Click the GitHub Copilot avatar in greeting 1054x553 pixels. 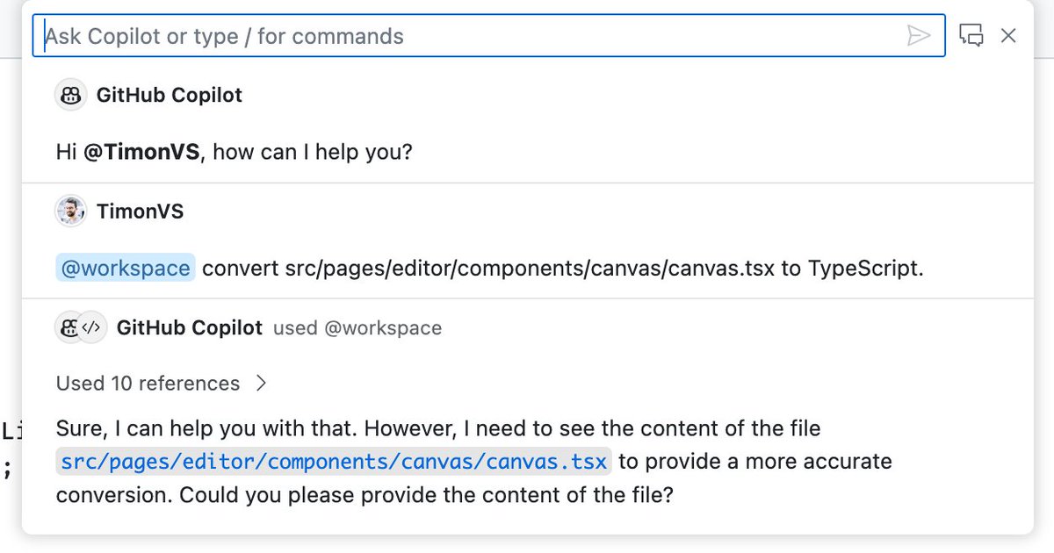(71, 95)
